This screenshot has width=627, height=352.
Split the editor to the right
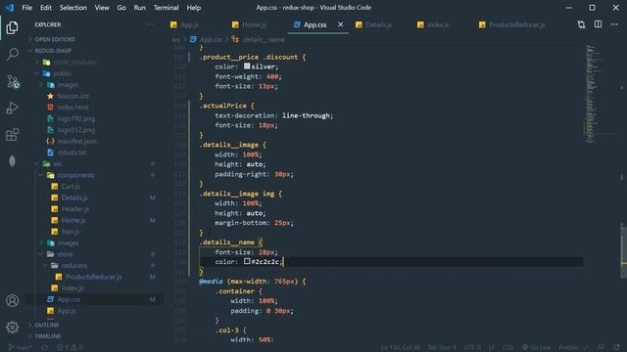598,24
